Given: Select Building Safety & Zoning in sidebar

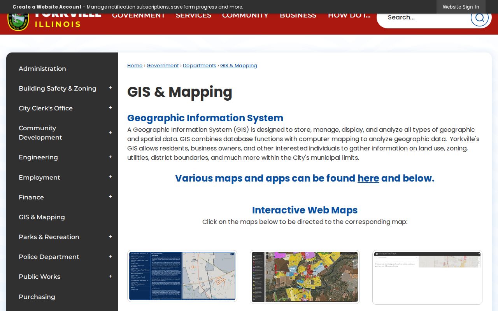Looking at the screenshot, I should pyautogui.click(x=58, y=88).
